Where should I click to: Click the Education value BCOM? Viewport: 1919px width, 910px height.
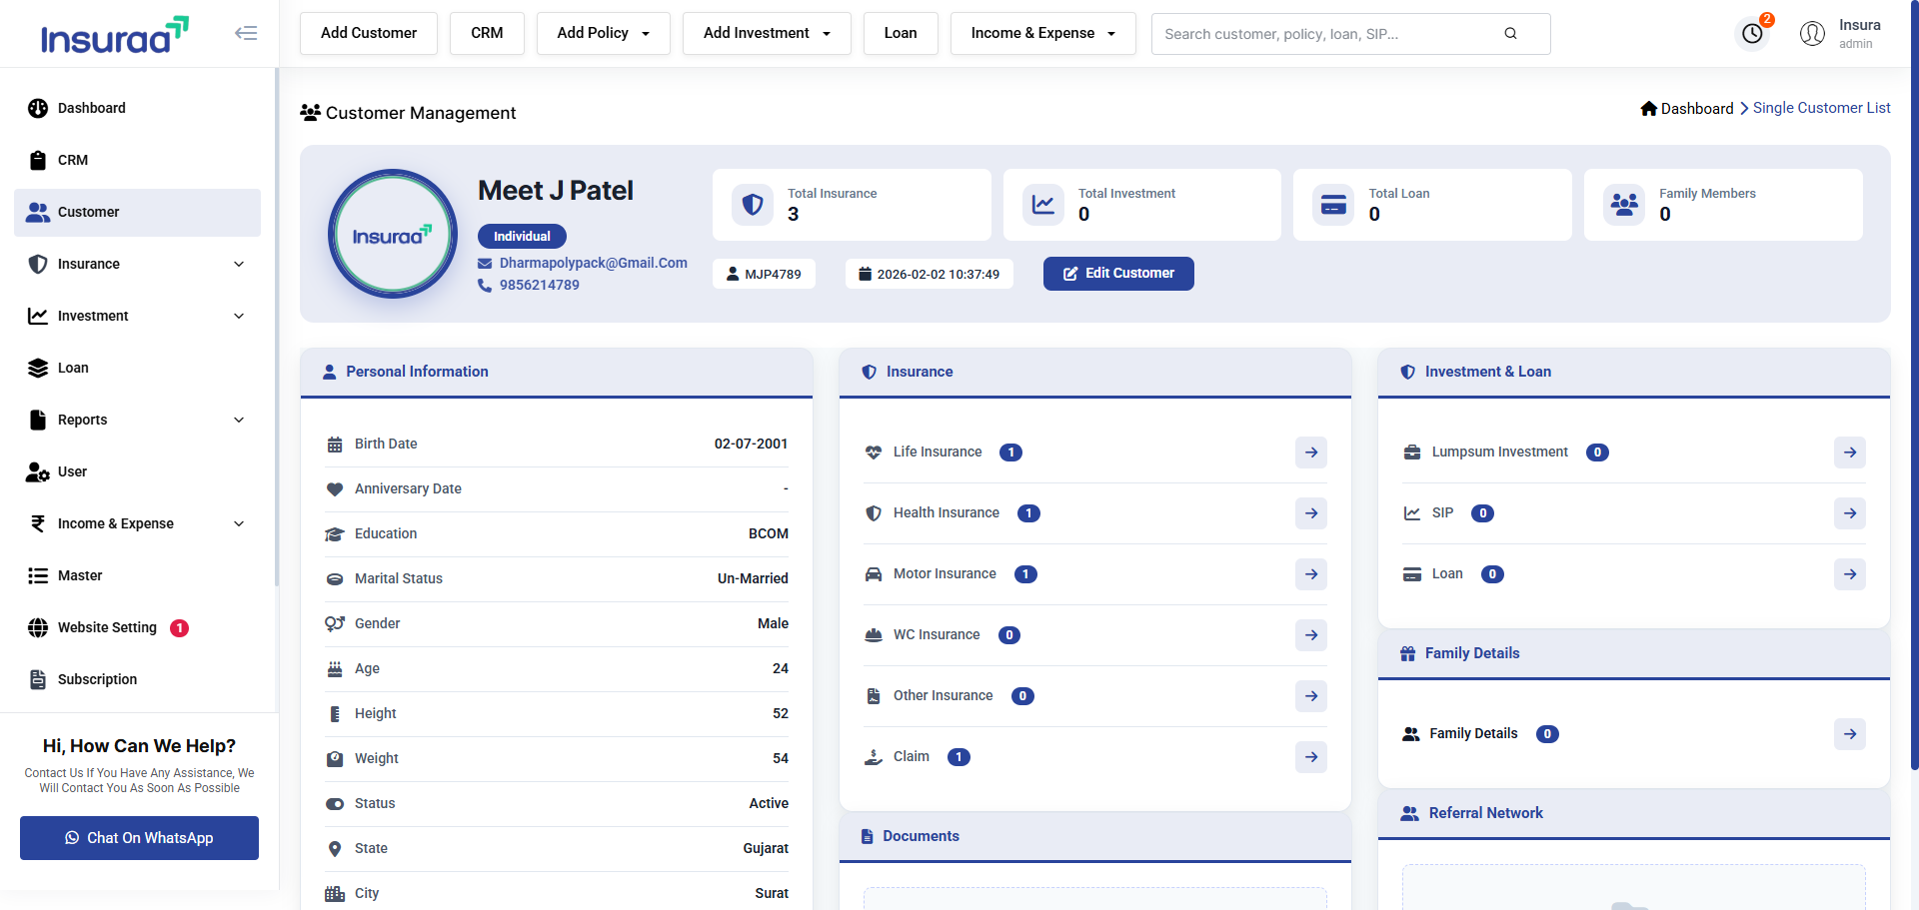[769, 533]
